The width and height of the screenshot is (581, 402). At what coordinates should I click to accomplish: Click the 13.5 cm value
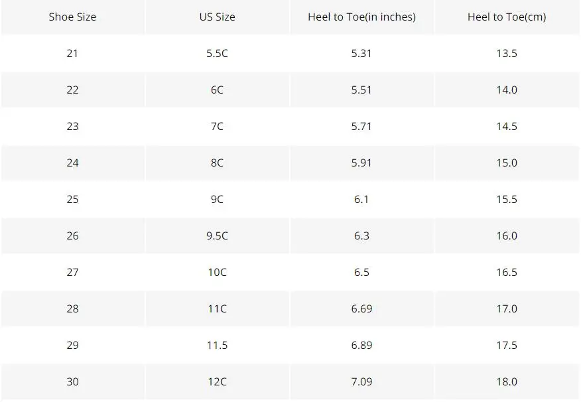coord(507,53)
